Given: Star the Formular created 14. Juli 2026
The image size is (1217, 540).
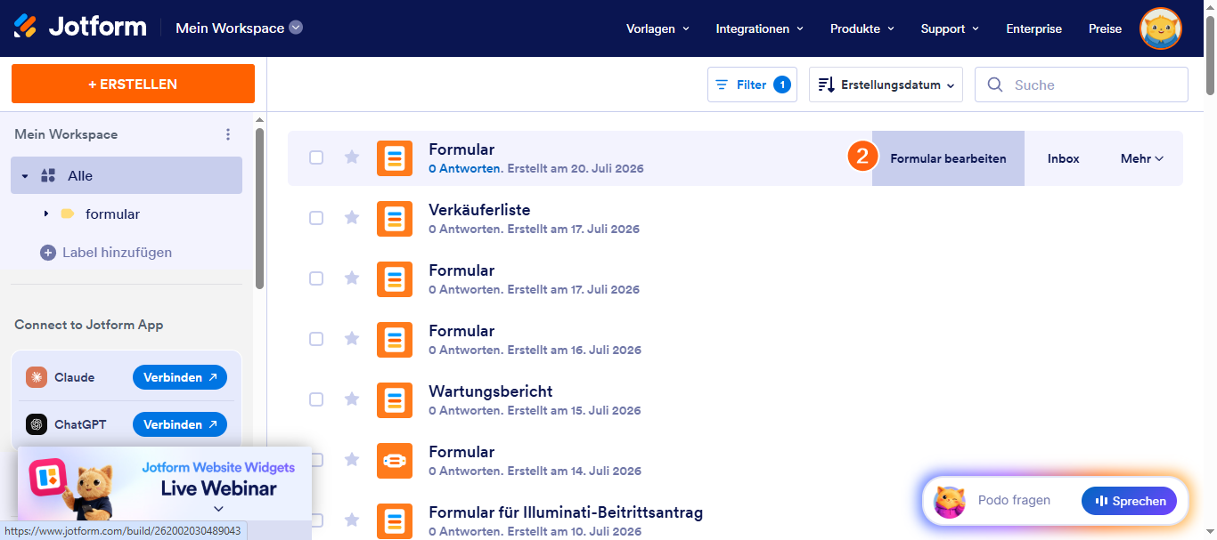Looking at the screenshot, I should pyautogui.click(x=352, y=460).
